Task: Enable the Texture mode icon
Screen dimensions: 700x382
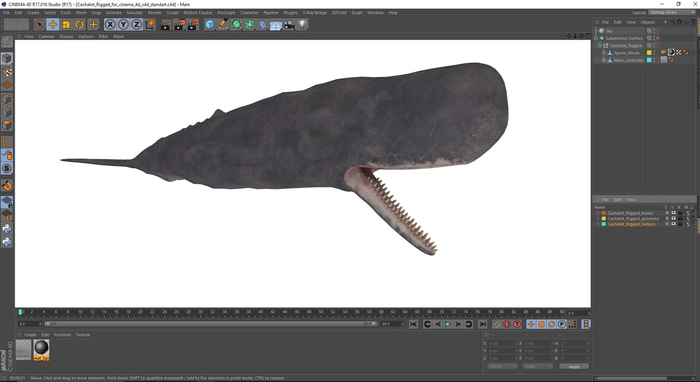Action: pos(7,72)
